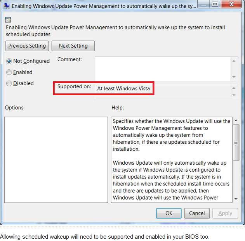Choose the Disabled radio option
This screenshot has height=241, width=245.
[x=20, y=83]
